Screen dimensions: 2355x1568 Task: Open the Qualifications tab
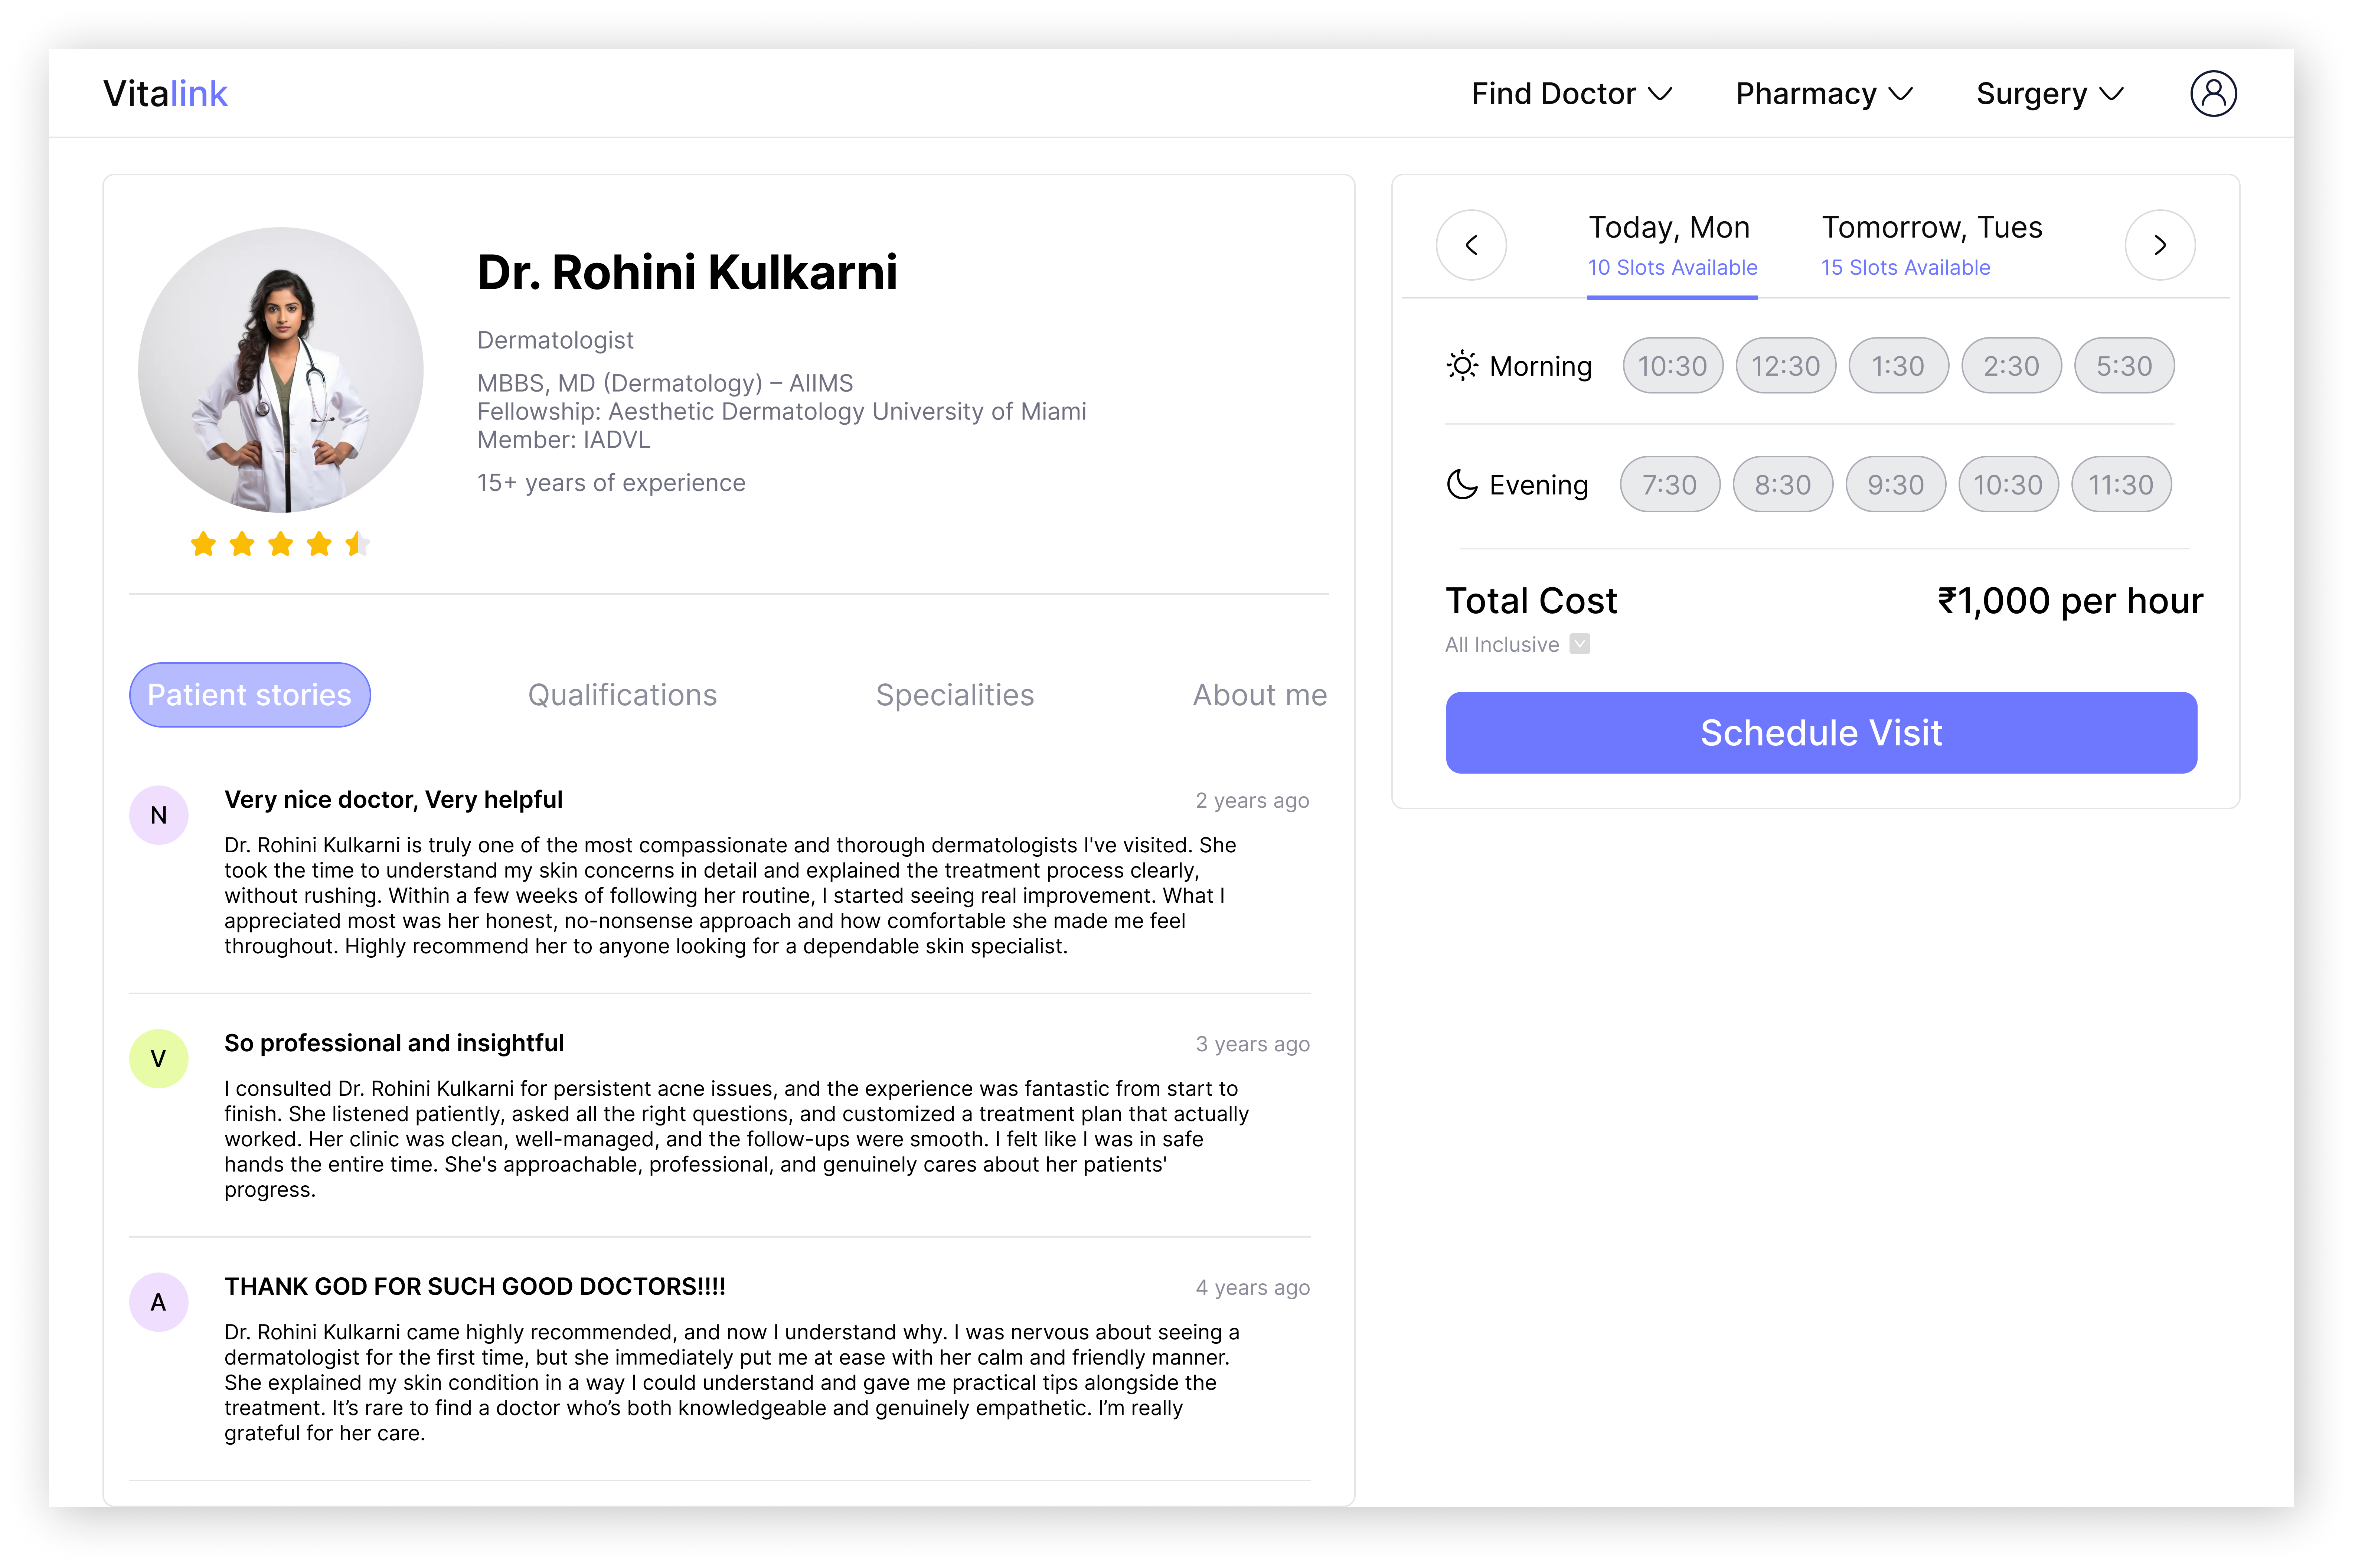622,695
